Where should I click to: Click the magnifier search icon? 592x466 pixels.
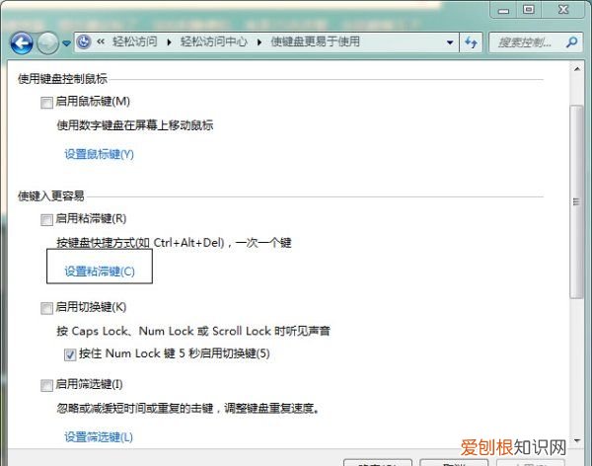[571, 42]
